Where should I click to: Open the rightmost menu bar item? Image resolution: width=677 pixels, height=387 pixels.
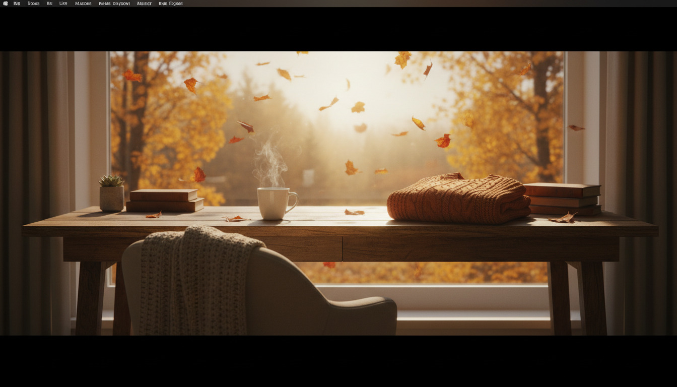point(170,4)
